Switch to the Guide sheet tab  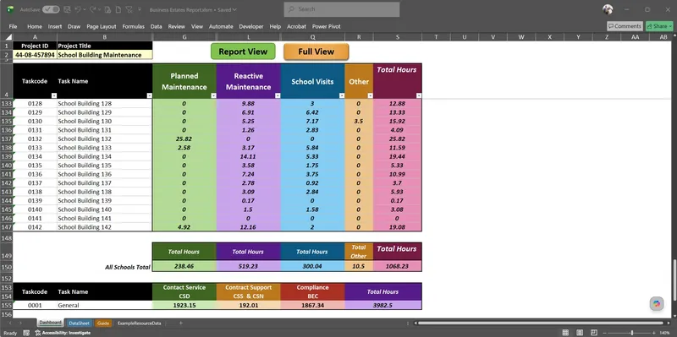pyautogui.click(x=102, y=323)
